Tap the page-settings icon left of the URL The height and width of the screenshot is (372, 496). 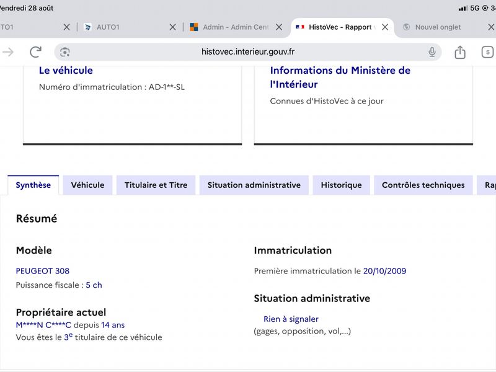[65, 52]
